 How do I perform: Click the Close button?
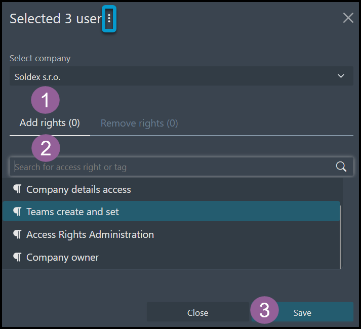[198, 312]
